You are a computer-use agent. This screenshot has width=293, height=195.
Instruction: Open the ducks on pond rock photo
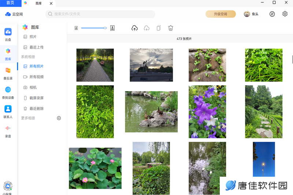[151, 112]
